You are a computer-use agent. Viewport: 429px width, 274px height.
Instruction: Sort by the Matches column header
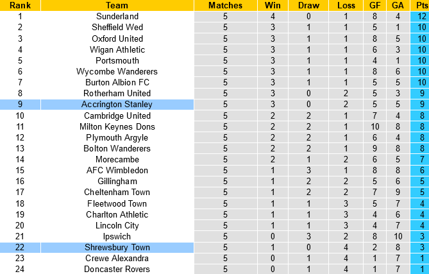[225, 5]
